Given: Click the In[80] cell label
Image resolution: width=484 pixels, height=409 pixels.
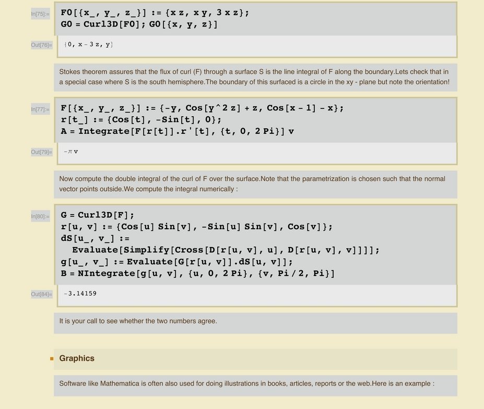Looking at the screenshot, I should tap(40, 216).
